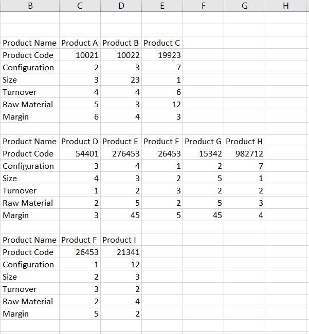
Task: Select the Product H heading cell
Action: tap(244, 141)
